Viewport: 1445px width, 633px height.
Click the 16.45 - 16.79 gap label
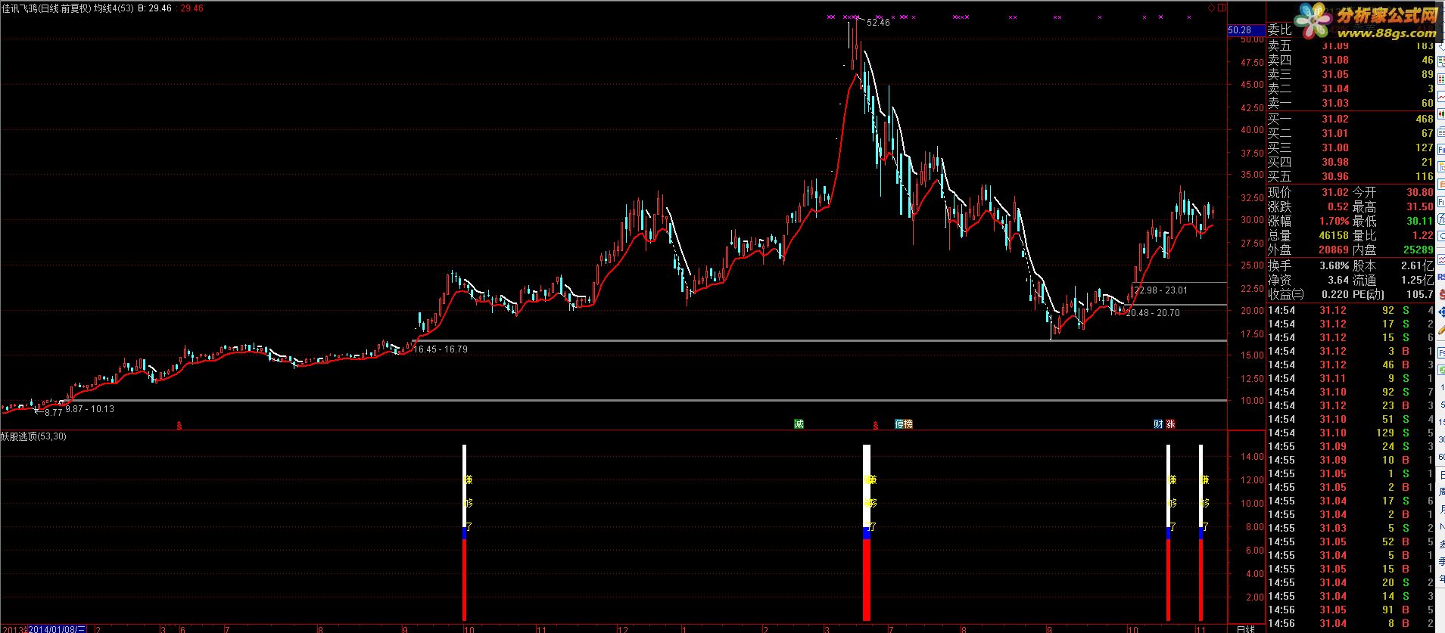[x=441, y=349]
